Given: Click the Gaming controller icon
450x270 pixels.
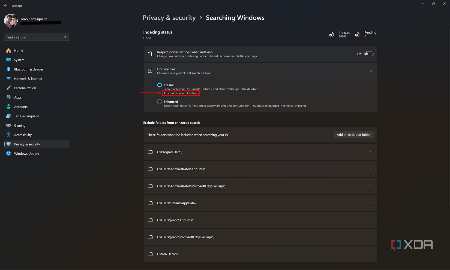Looking at the screenshot, I should [9, 125].
